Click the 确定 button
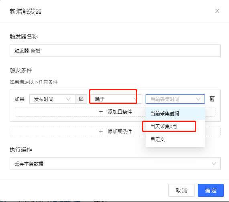The height and width of the screenshot is (202, 229). [x=211, y=190]
